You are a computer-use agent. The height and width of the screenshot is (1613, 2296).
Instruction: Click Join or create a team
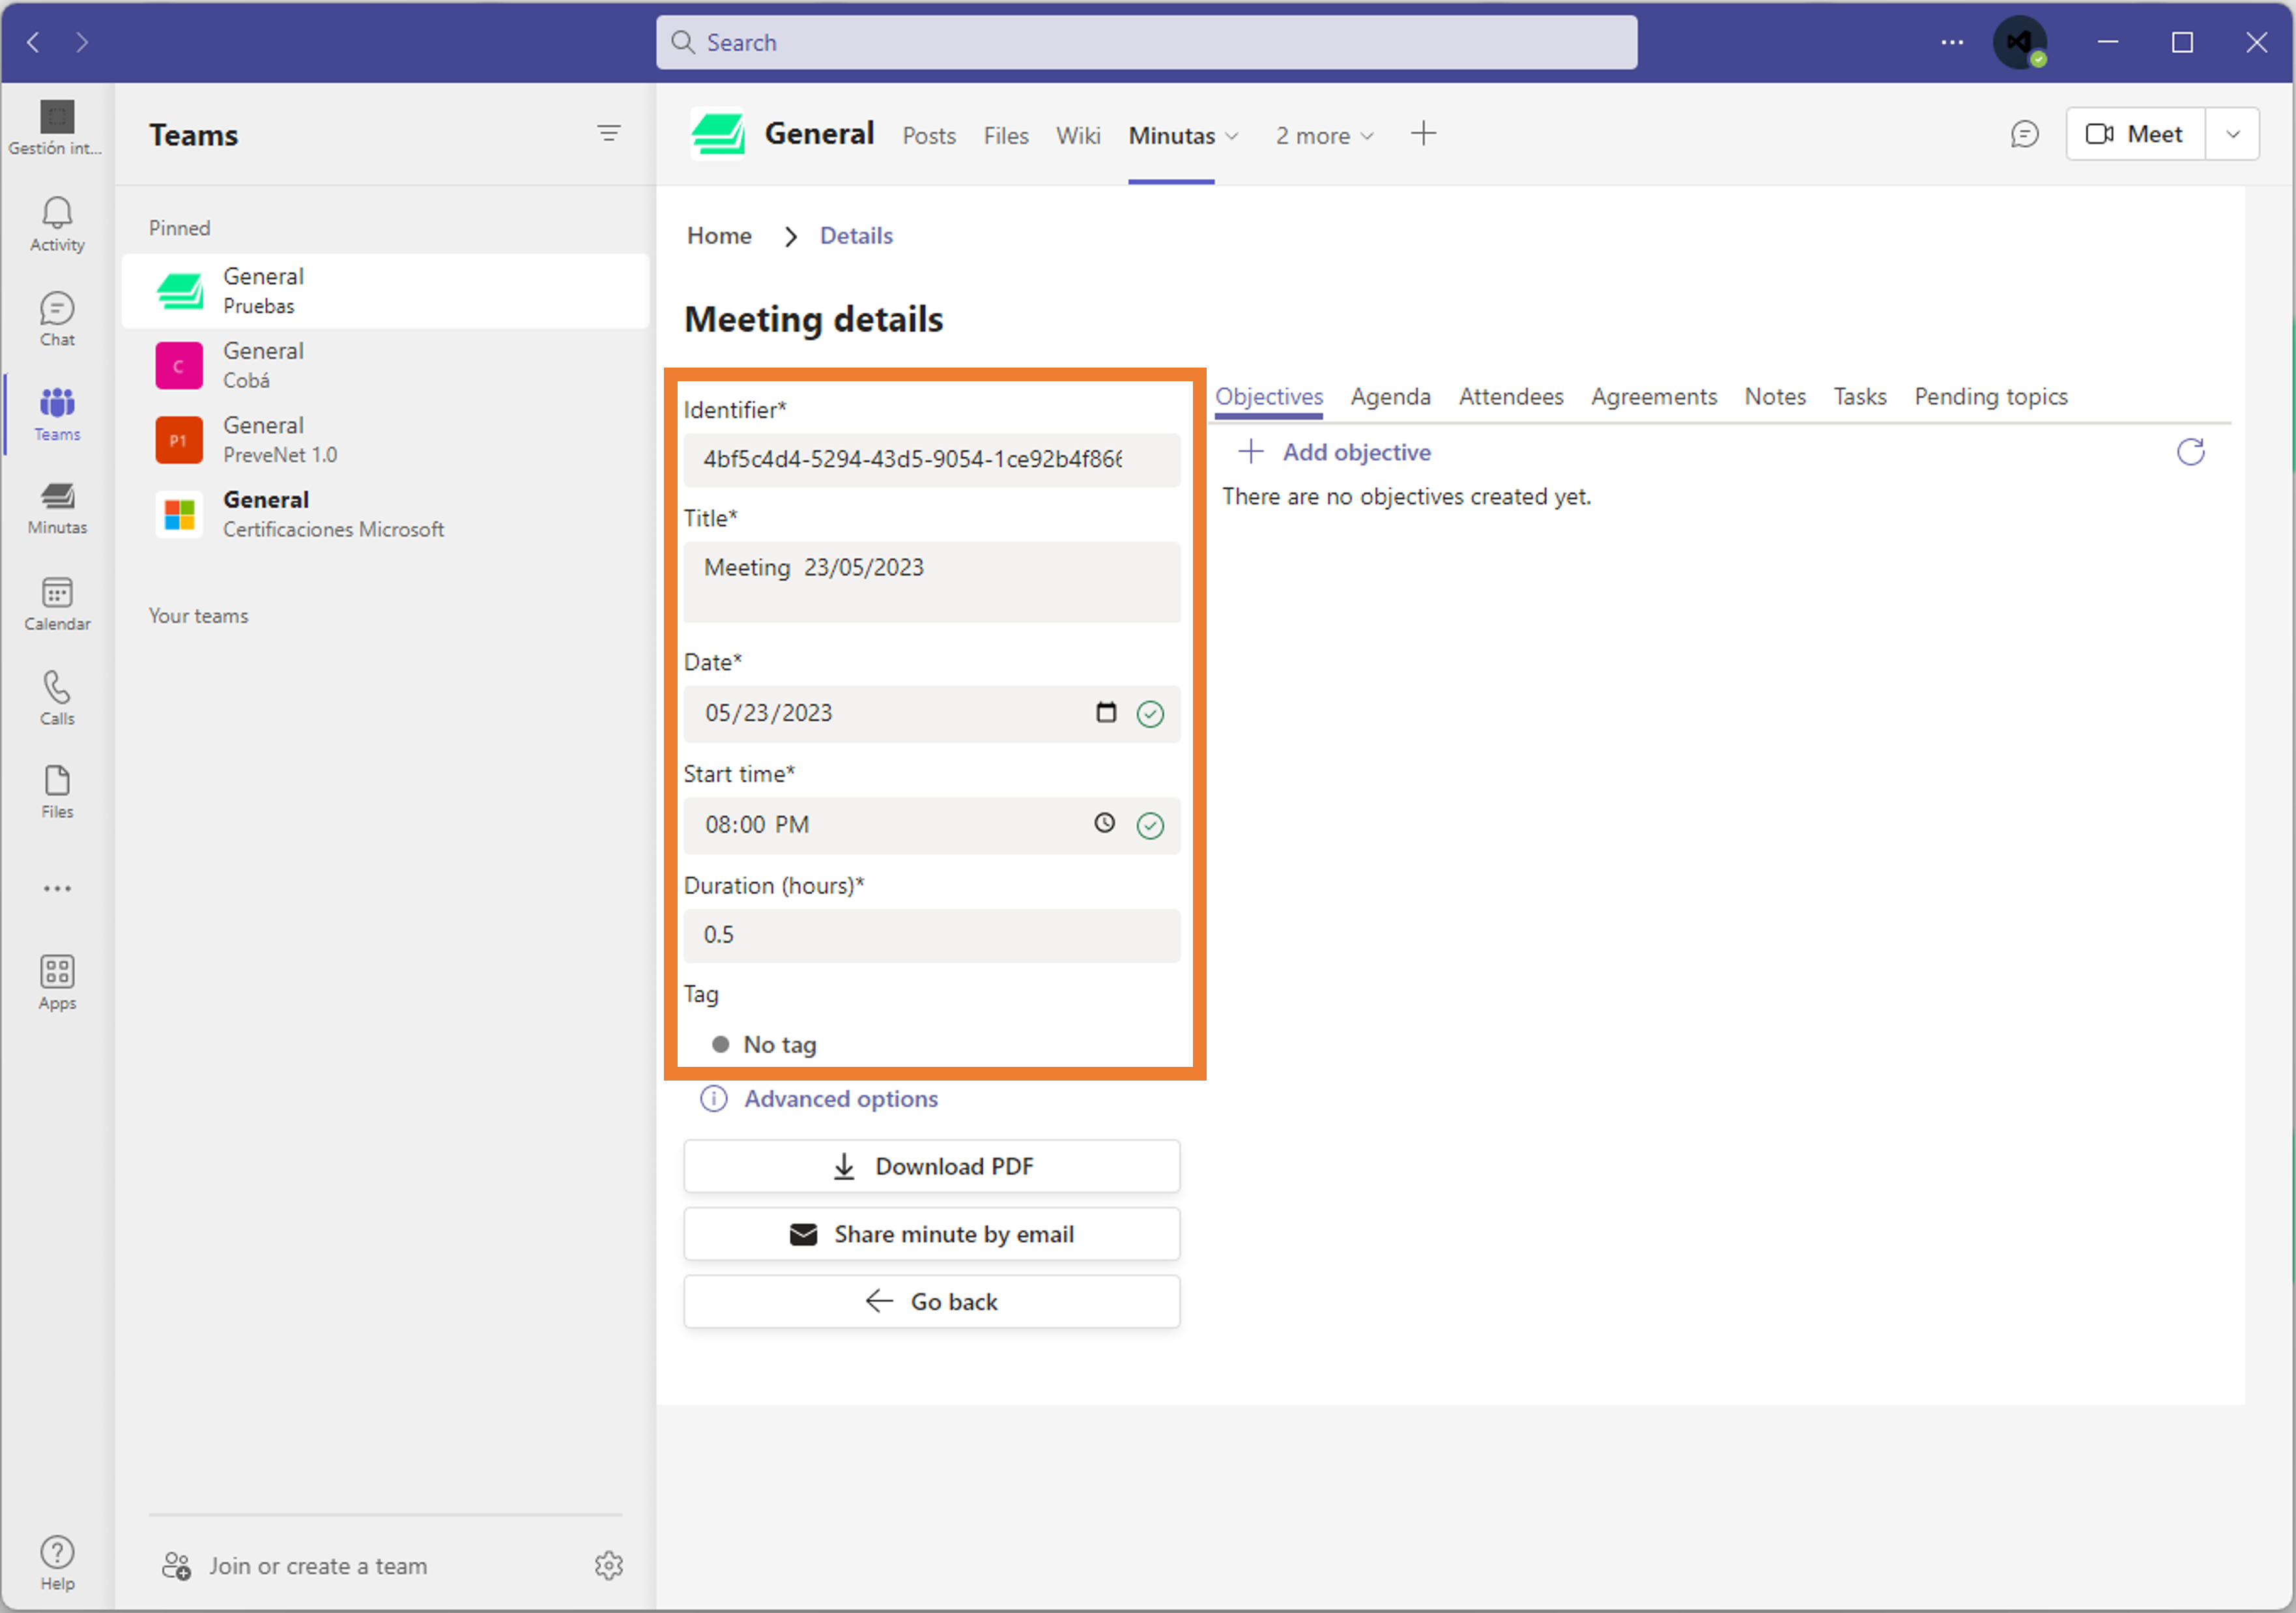pyautogui.click(x=295, y=1566)
